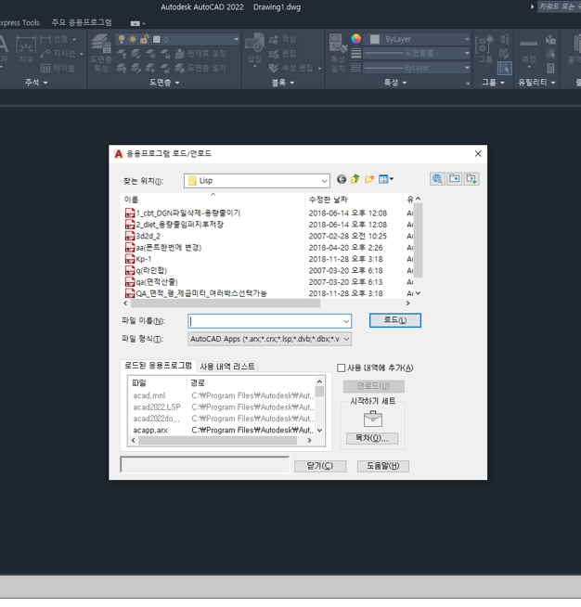The height and width of the screenshot is (607, 581).
Task: Click the Edit block icon
Action: tap(274, 54)
